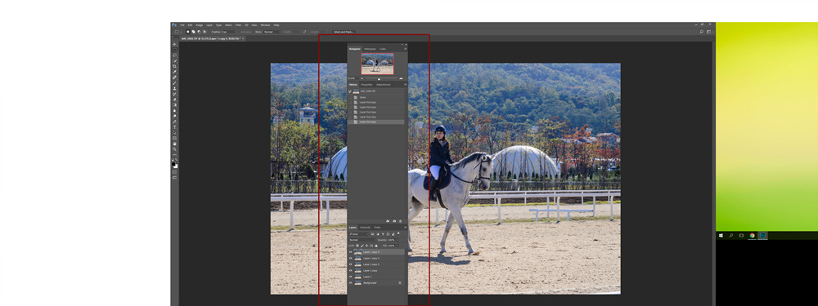This screenshot has height=306, width=818.
Task: Create new snapshot camera icon in History
Action: pyautogui.click(x=394, y=221)
